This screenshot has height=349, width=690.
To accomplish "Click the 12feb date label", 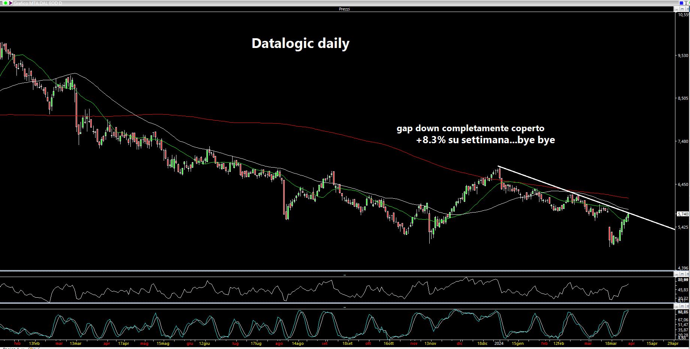I will tap(558, 343).
